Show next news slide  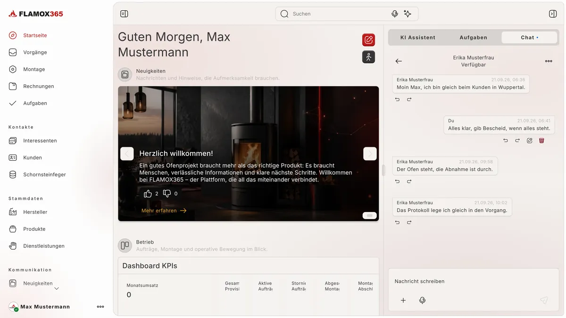tap(370, 154)
